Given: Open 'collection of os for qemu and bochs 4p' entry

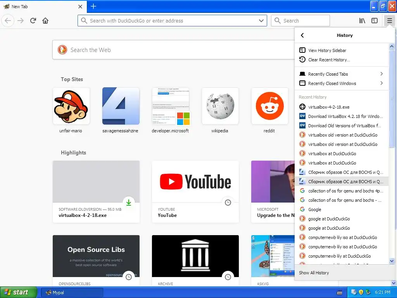Looking at the screenshot, I should (342, 191).
